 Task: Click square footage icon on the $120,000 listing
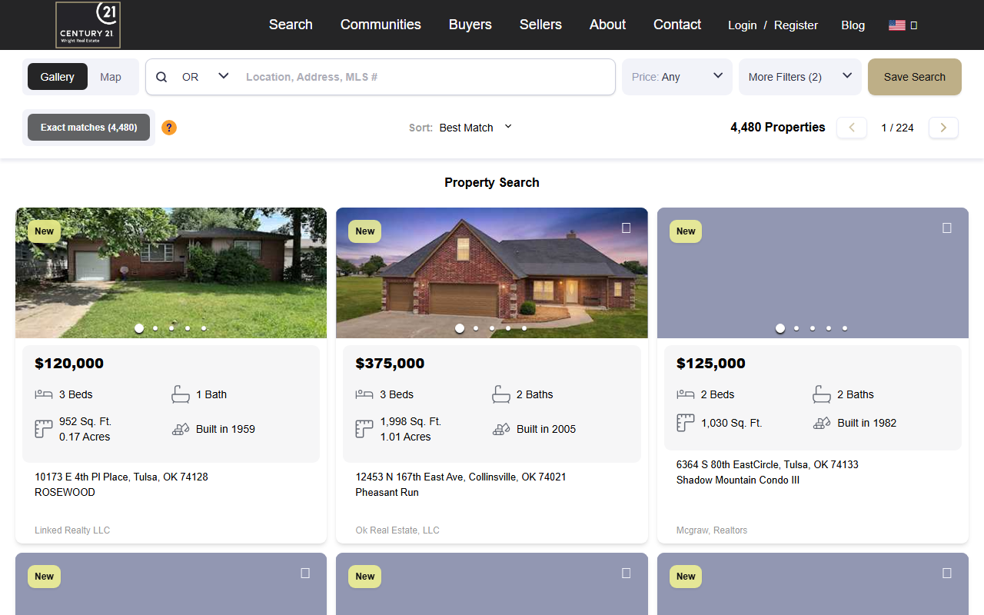tap(44, 429)
